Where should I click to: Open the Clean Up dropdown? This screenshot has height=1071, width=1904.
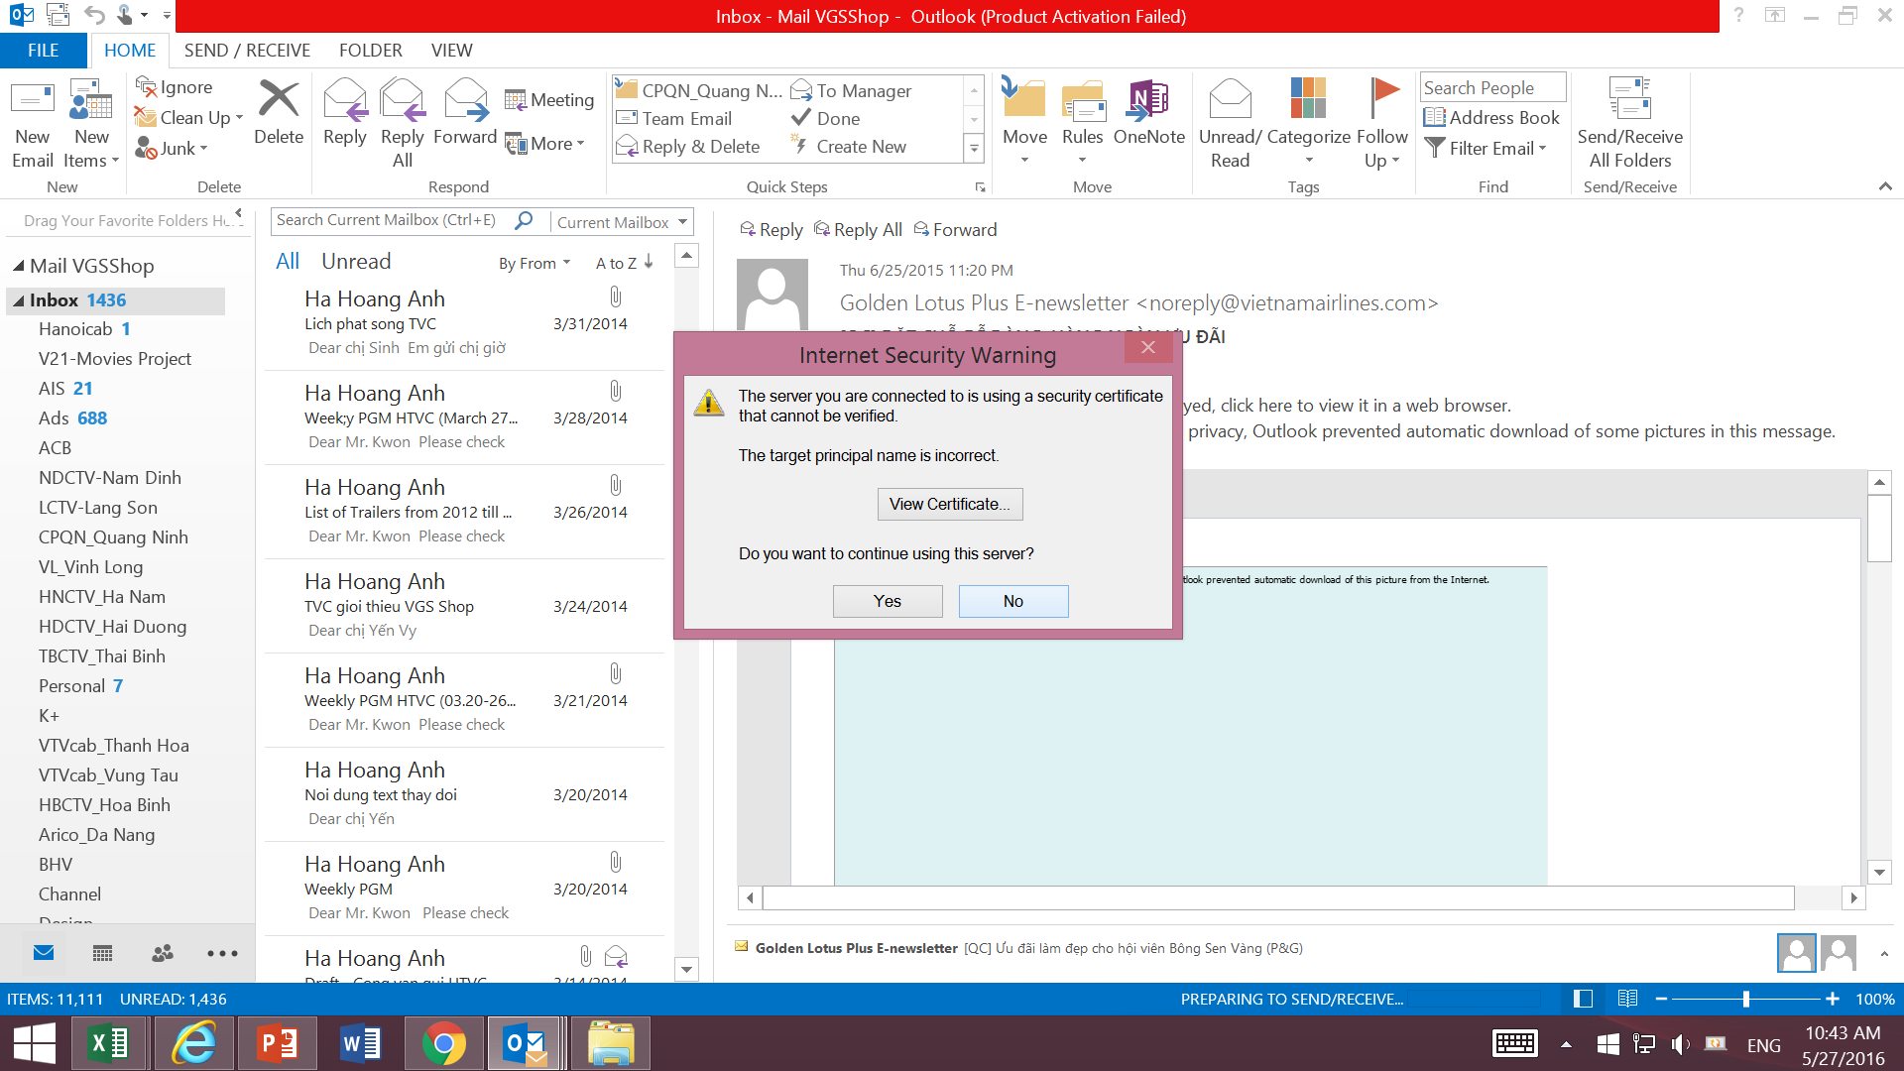coord(188,117)
